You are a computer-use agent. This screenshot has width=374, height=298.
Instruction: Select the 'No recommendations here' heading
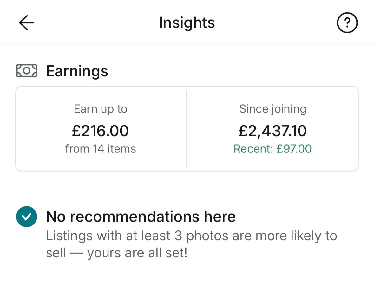(141, 217)
